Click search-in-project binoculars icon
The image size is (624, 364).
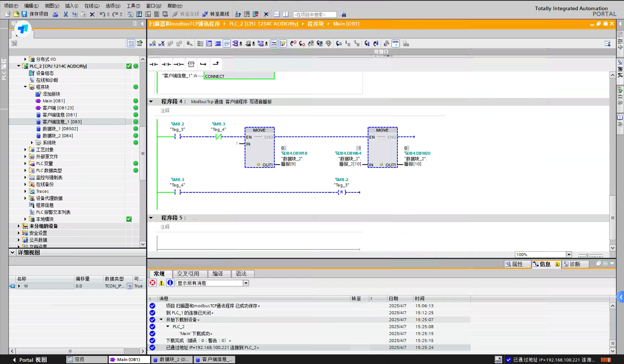tap(343, 14)
